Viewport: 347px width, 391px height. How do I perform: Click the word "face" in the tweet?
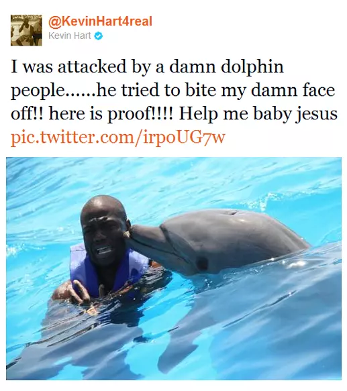319,91
